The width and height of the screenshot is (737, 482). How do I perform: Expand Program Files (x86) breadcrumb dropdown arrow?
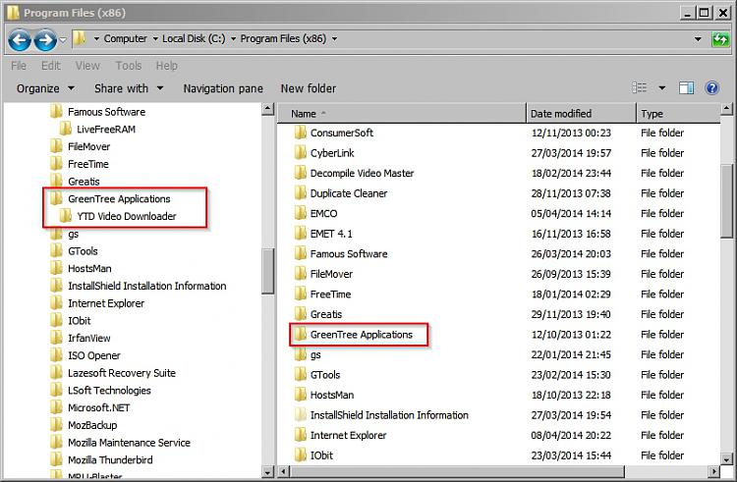point(334,39)
